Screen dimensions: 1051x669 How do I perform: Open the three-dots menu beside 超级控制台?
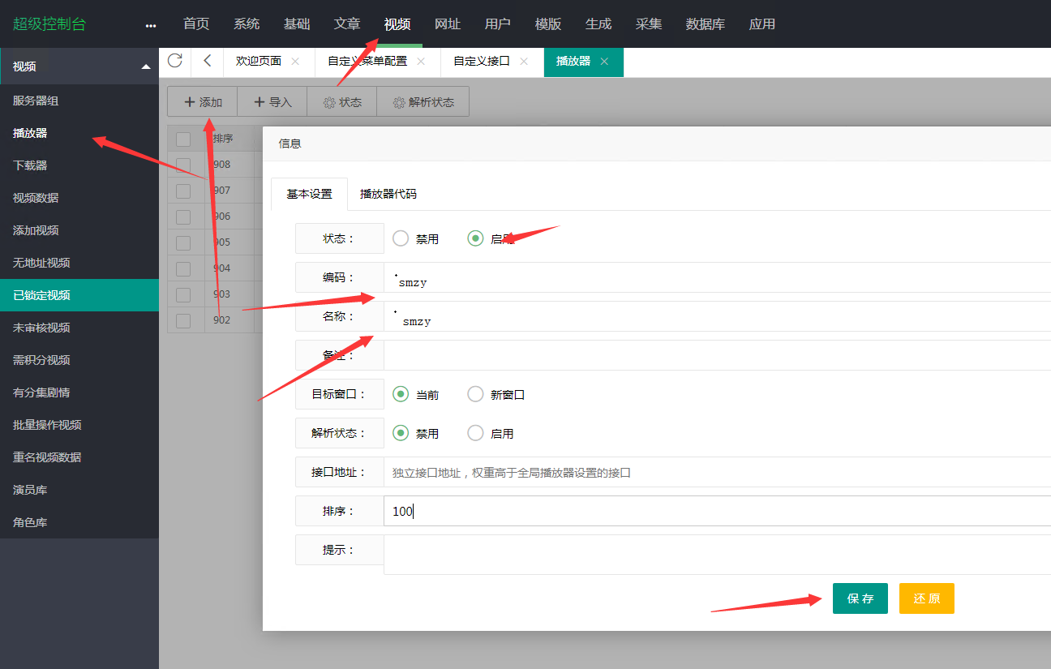150,25
